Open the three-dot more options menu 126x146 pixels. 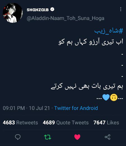tap(121, 9)
